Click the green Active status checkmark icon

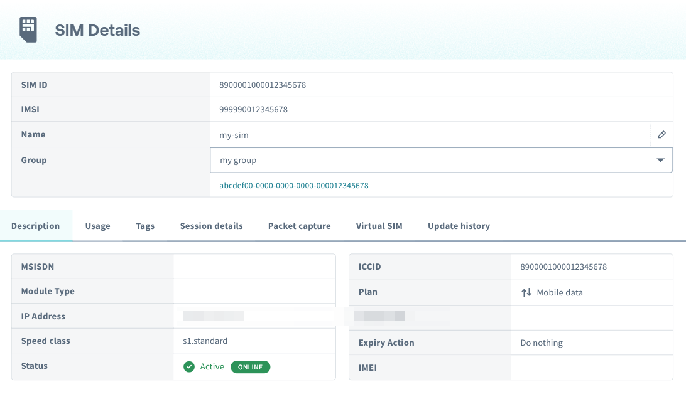(188, 366)
